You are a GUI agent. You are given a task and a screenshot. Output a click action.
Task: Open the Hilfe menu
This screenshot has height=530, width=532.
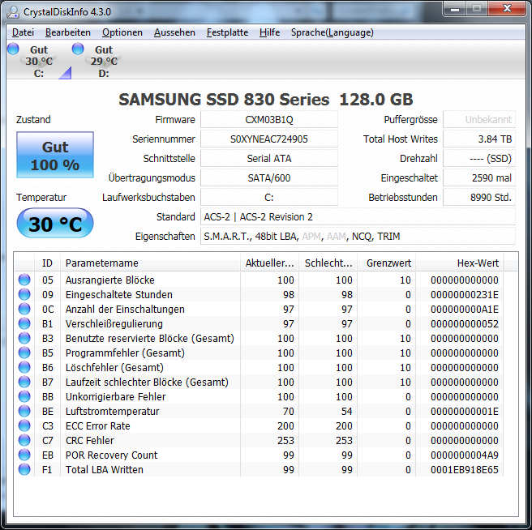(x=269, y=32)
